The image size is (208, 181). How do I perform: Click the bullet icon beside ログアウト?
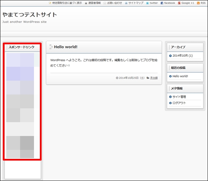[170, 103]
